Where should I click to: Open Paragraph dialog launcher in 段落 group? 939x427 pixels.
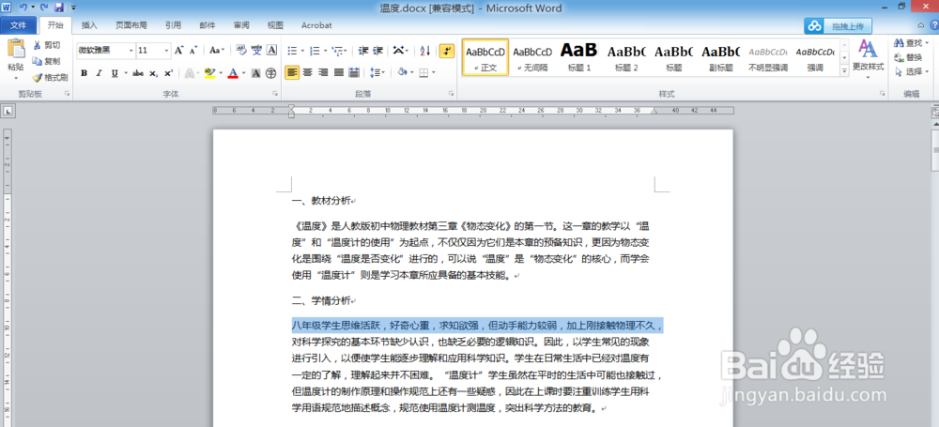[x=451, y=94]
